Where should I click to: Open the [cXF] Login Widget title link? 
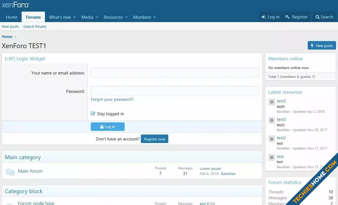[x=25, y=59]
